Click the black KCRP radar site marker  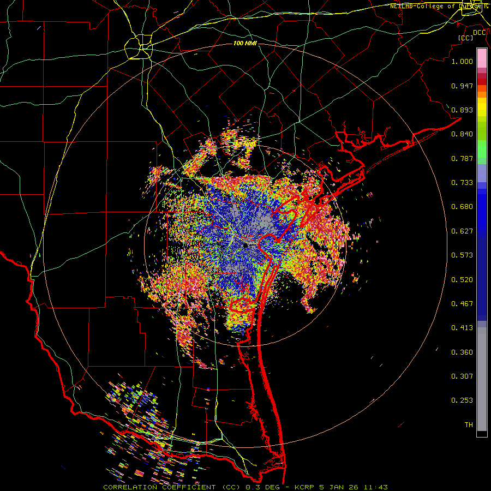coord(245,246)
